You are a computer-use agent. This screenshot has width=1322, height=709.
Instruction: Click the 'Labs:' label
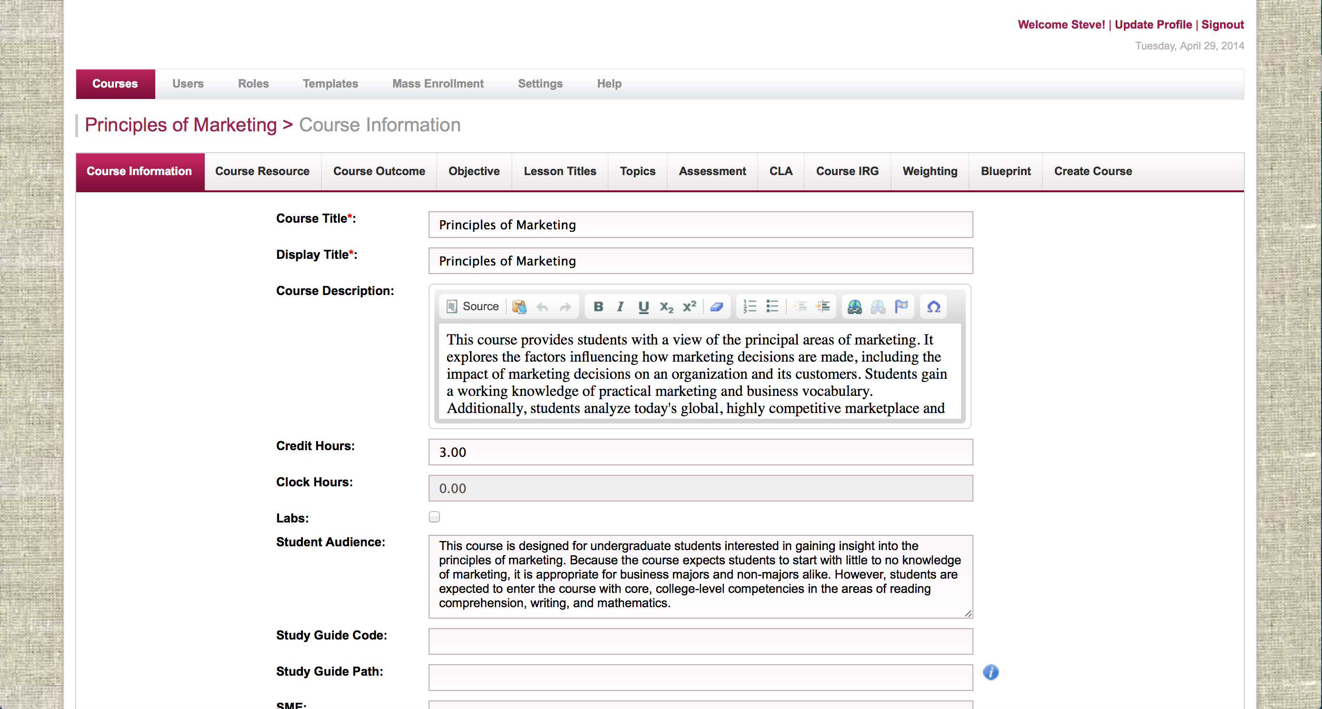point(292,518)
